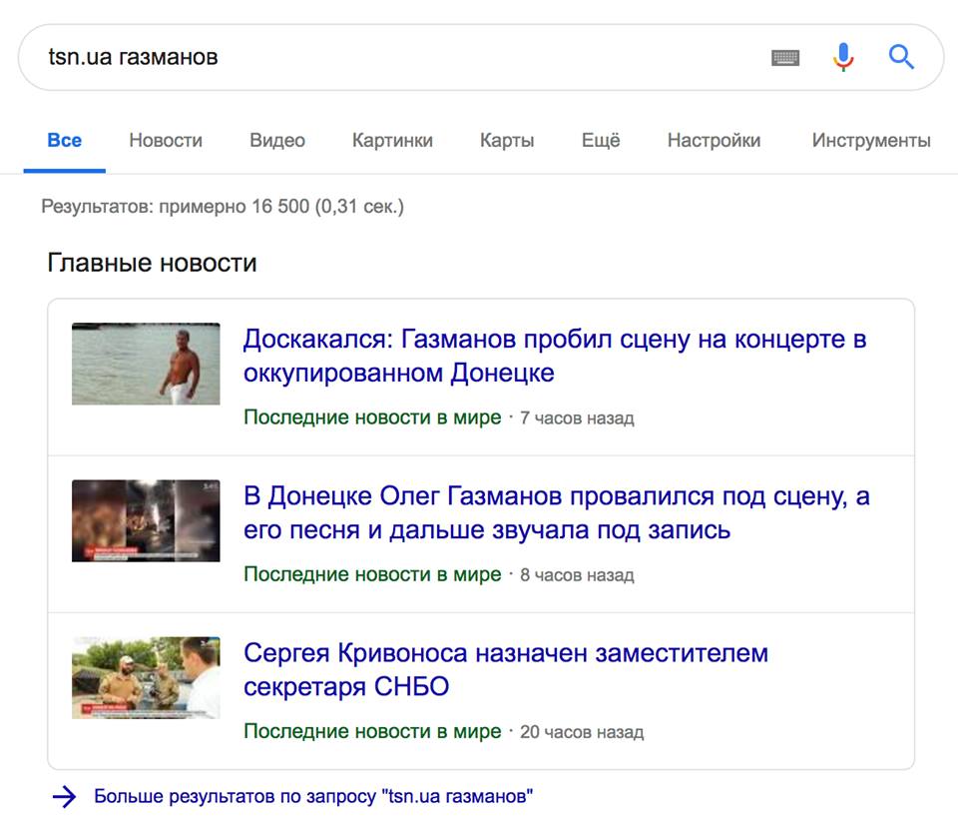Expand the Ещё menu
Screen dimensions: 958x832
click(601, 141)
